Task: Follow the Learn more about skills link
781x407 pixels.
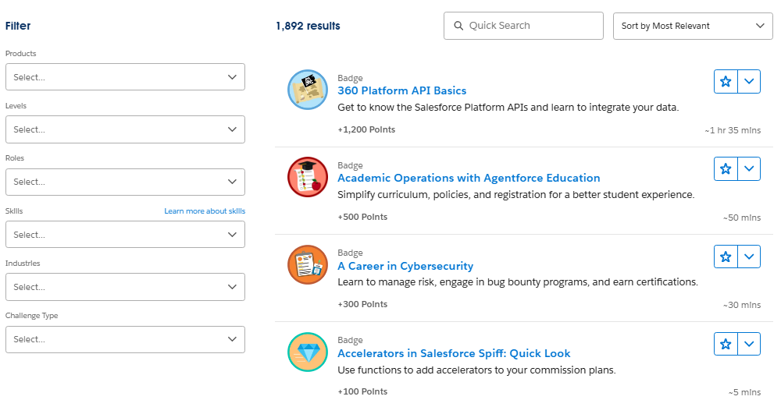Action: click(205, 211)
